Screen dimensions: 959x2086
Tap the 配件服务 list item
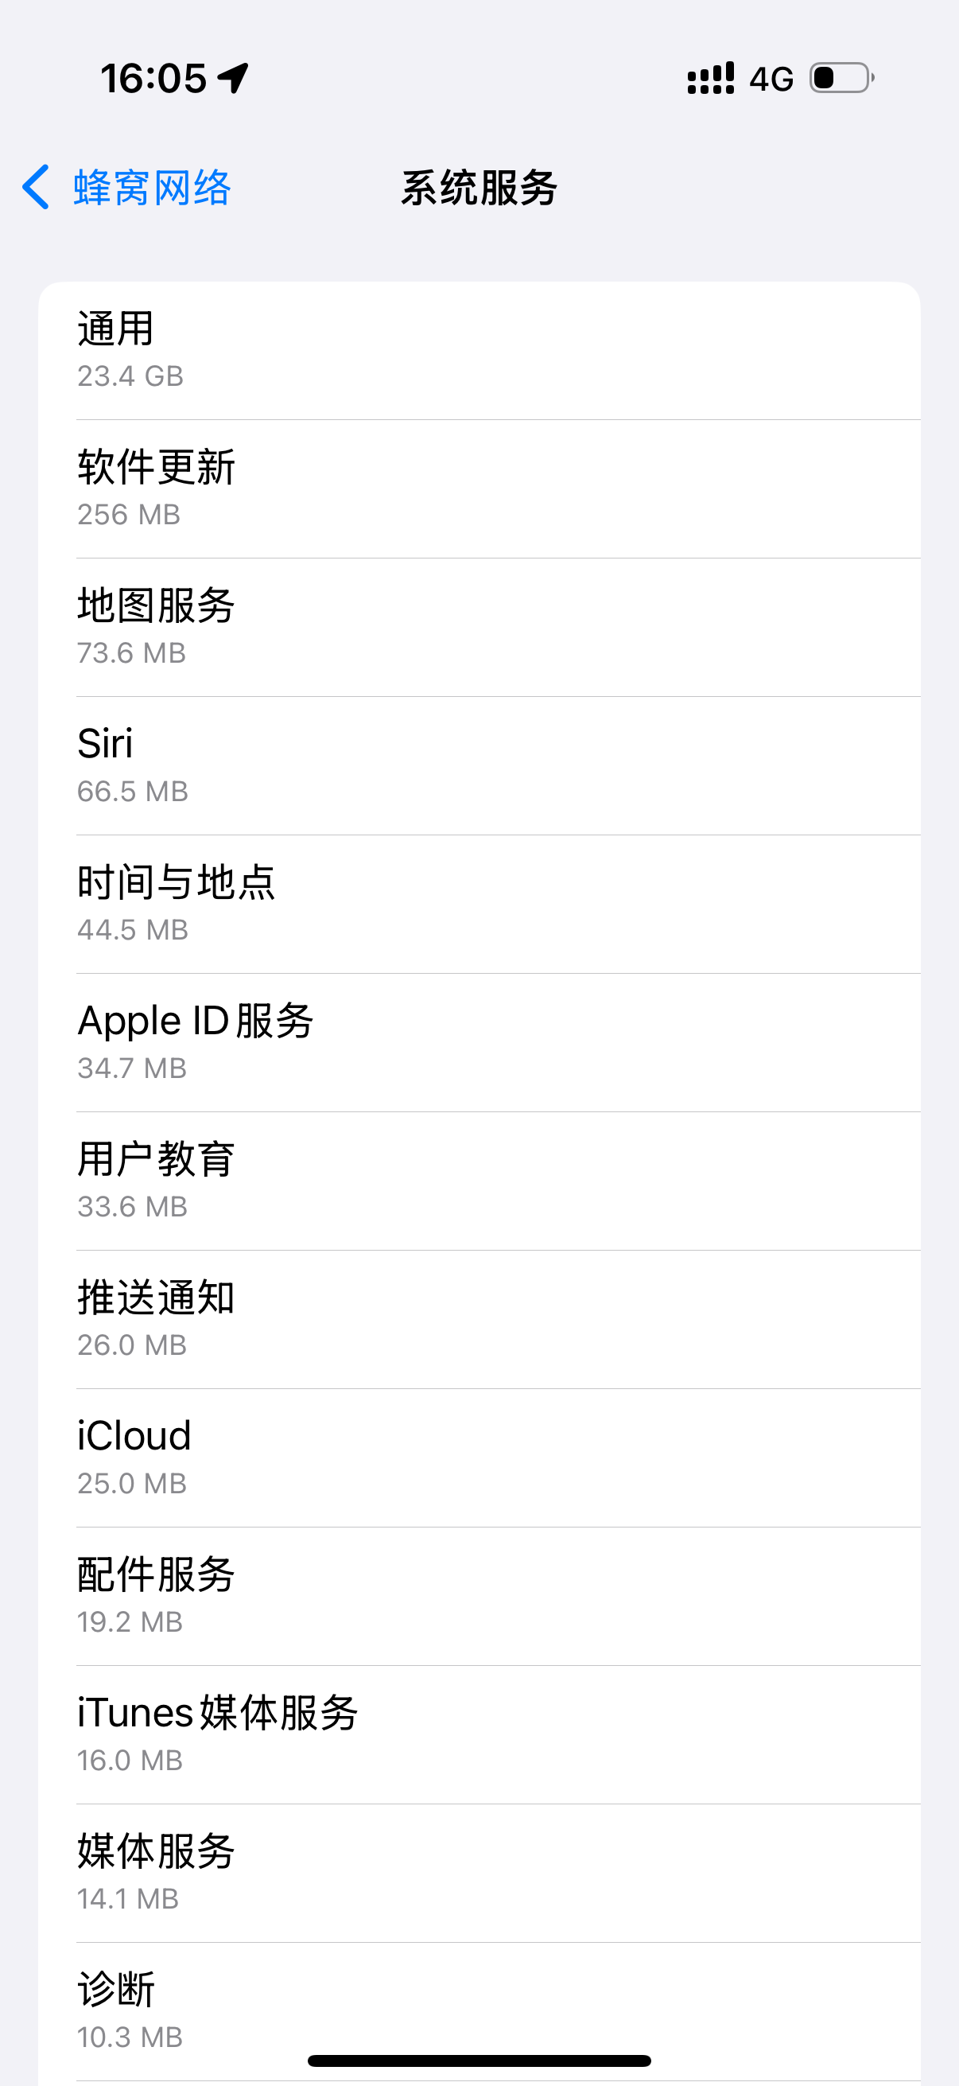point(479,1597)
